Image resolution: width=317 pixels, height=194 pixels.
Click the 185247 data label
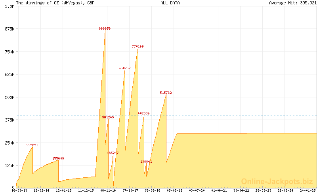pyautogui.click(x=113, y=153)
